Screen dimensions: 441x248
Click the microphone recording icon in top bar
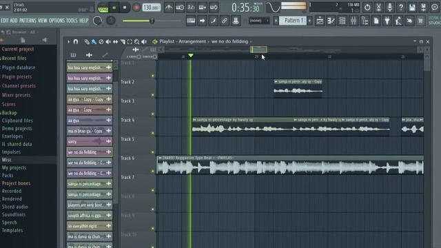point(389,8)
